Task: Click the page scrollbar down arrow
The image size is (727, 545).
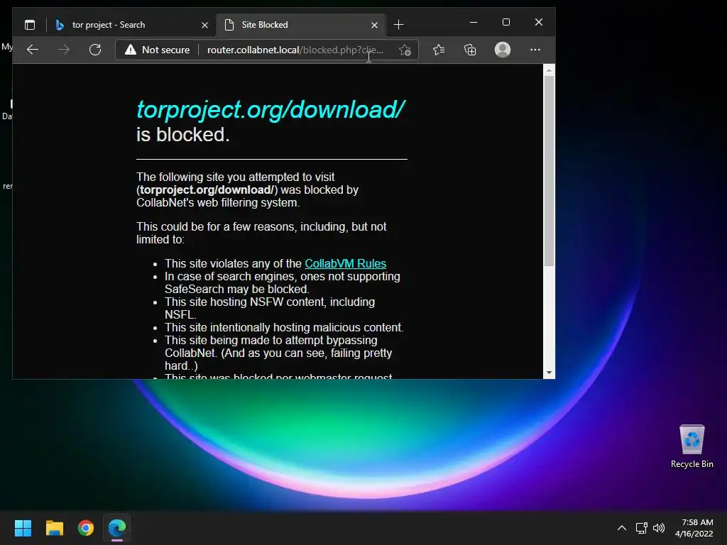Action: (549, 373)
